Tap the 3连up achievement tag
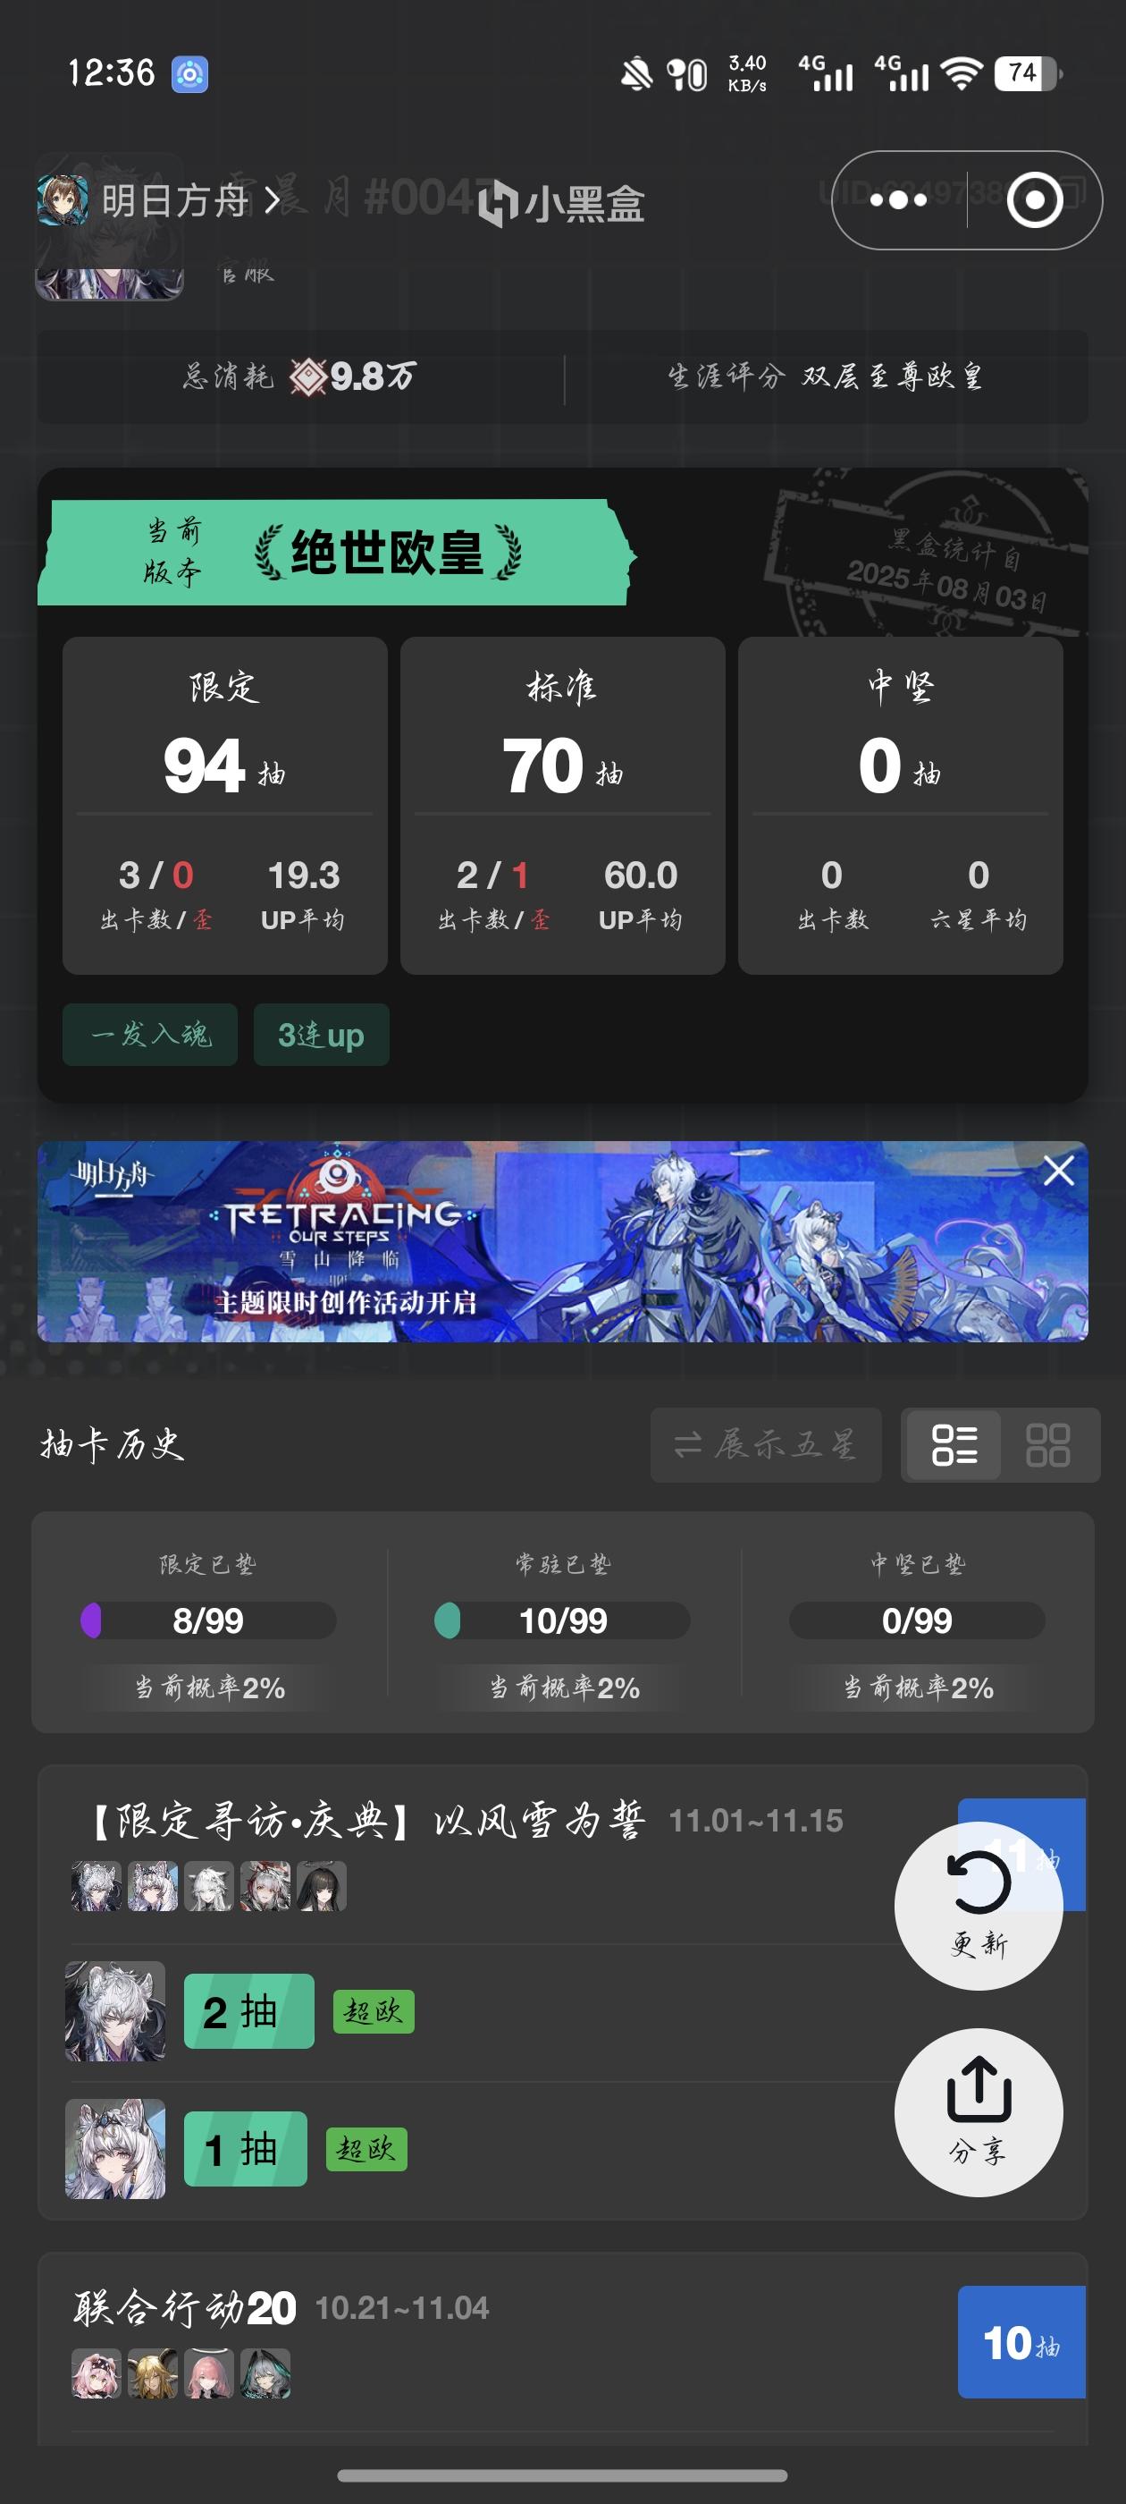 [322, 1035]
